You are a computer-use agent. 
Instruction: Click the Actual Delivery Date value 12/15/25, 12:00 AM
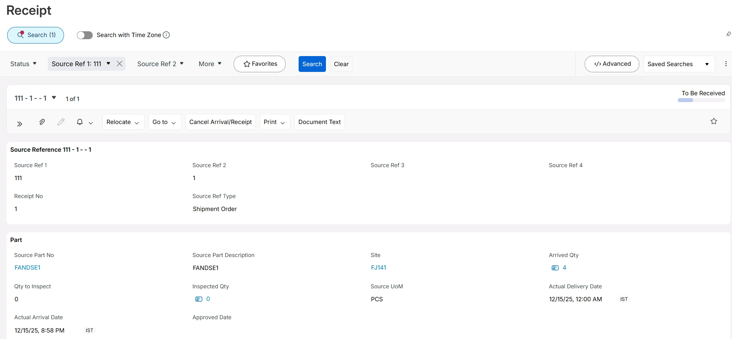click(575, 299)
